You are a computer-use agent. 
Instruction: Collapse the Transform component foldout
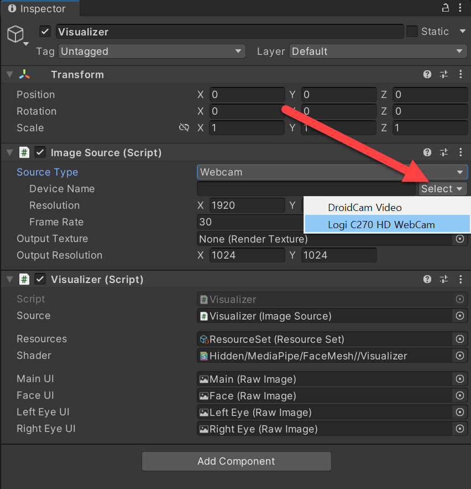[x=9, y=75]
